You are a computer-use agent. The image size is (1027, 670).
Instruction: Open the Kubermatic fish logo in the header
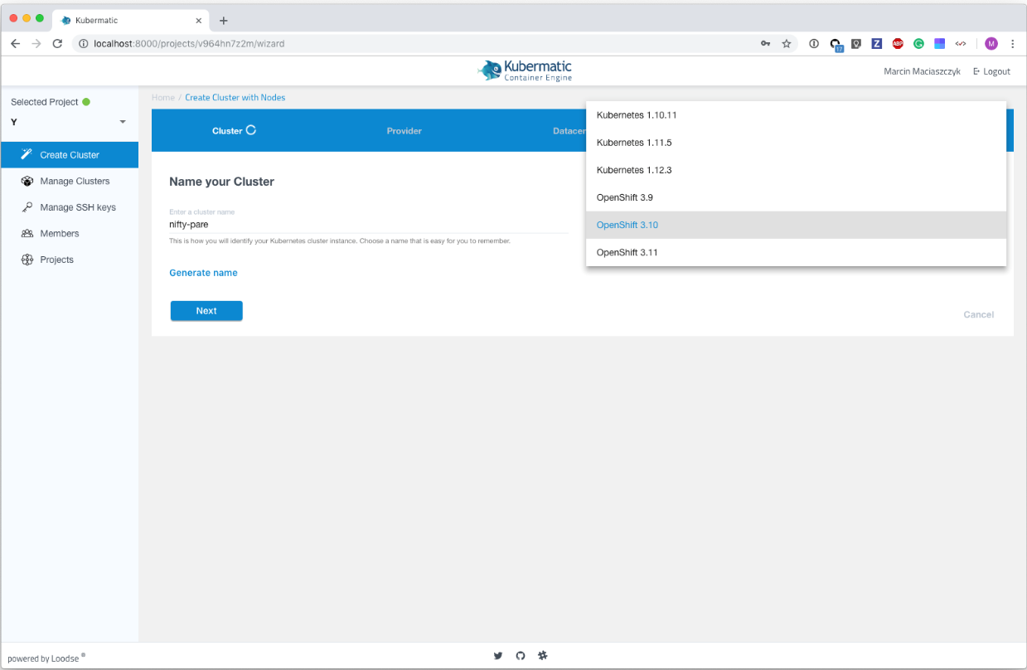point(487,70)
